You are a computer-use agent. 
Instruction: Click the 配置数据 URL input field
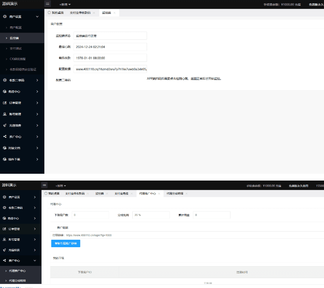tap(110, 69)
